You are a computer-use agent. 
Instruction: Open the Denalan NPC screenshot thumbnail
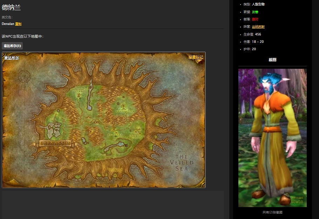tap(272, 138)
